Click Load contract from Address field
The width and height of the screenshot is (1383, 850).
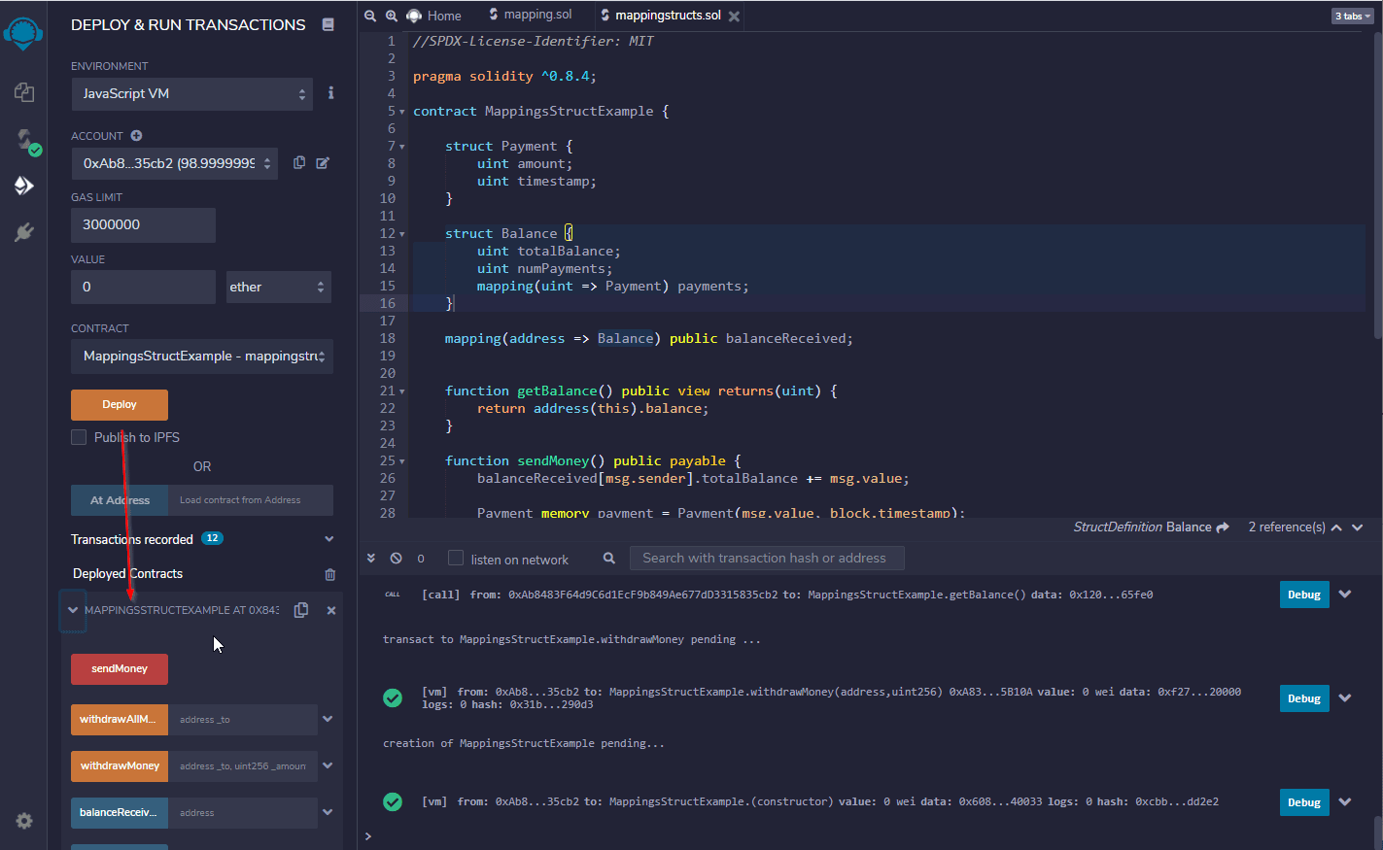(251, 500)
